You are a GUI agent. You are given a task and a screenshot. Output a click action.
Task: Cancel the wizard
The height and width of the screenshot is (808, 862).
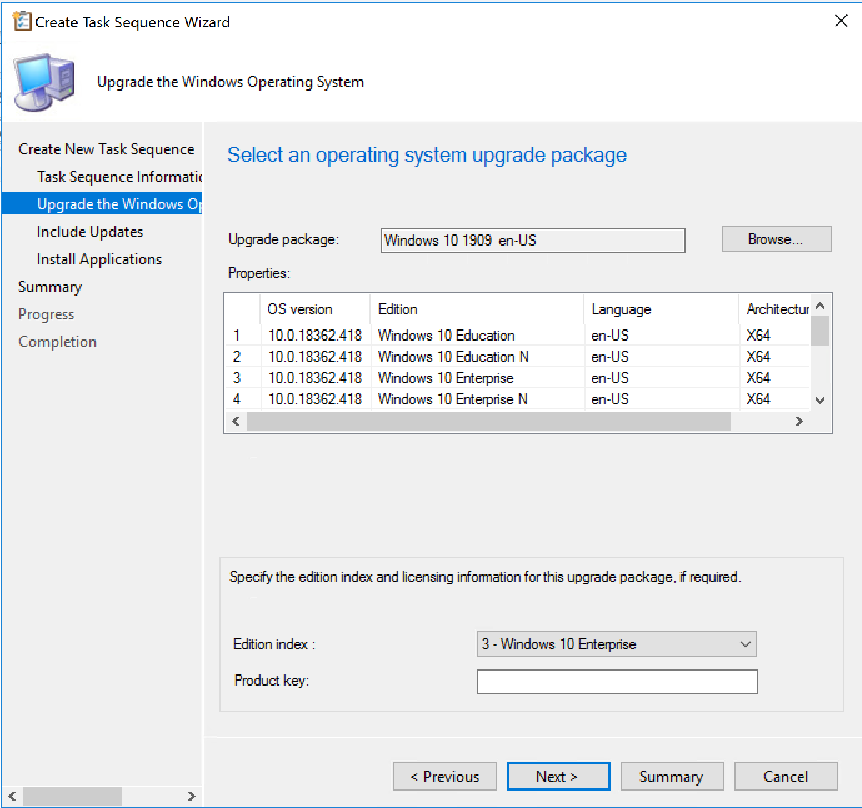click(x=786, y=777)
